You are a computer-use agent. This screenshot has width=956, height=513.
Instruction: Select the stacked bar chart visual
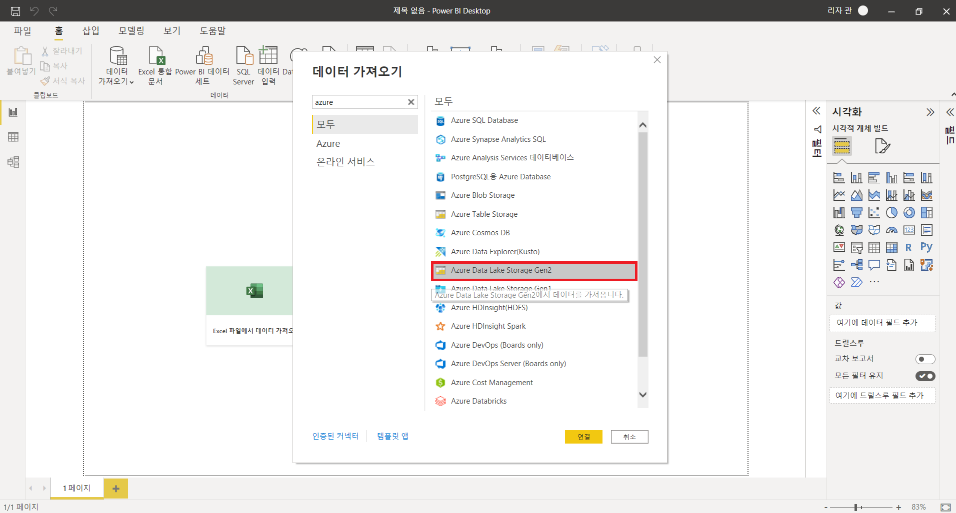pos(839,178)
